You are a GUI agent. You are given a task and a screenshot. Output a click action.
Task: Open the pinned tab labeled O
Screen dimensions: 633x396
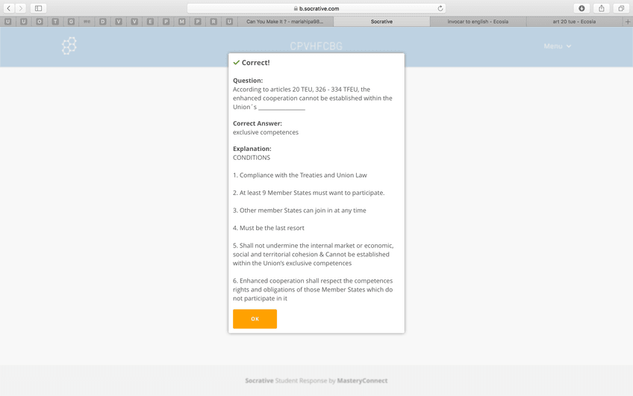39,22
